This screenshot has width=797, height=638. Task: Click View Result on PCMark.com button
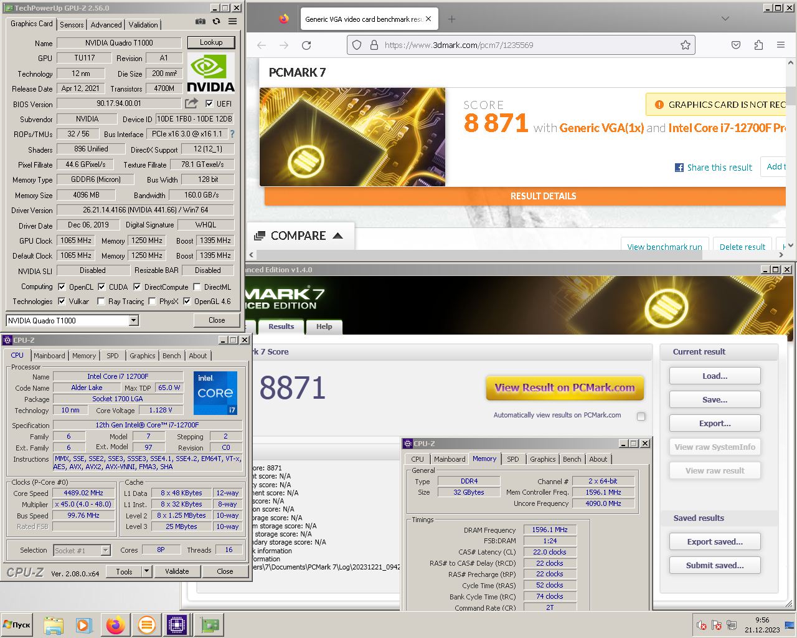pyautogui.click(x=565, y=388)
